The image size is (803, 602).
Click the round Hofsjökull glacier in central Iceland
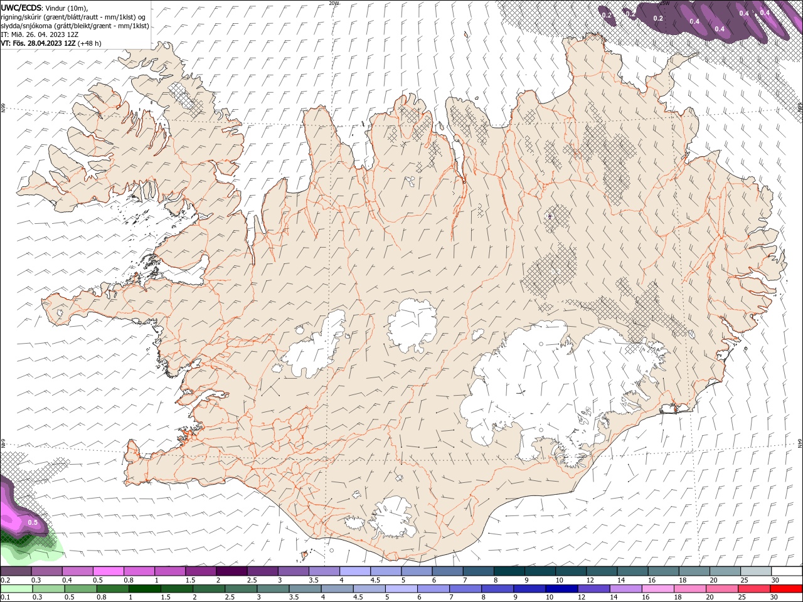[x=413, y=326]
